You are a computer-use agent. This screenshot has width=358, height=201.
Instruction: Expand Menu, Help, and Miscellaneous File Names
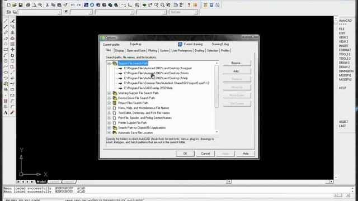coord(109,108)
